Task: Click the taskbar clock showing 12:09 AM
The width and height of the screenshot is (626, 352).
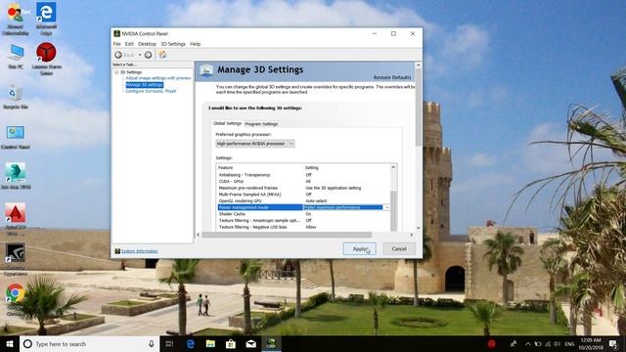Action: coord(591,343)
